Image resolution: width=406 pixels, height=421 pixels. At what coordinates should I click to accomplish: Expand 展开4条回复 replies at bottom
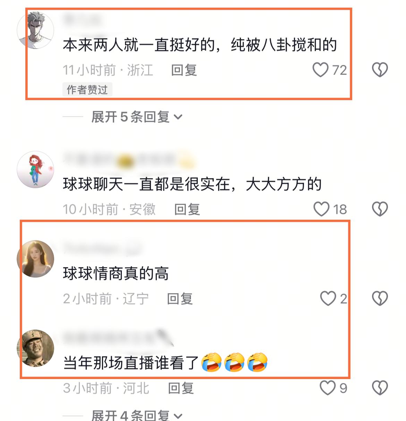(x=137, y=415)
